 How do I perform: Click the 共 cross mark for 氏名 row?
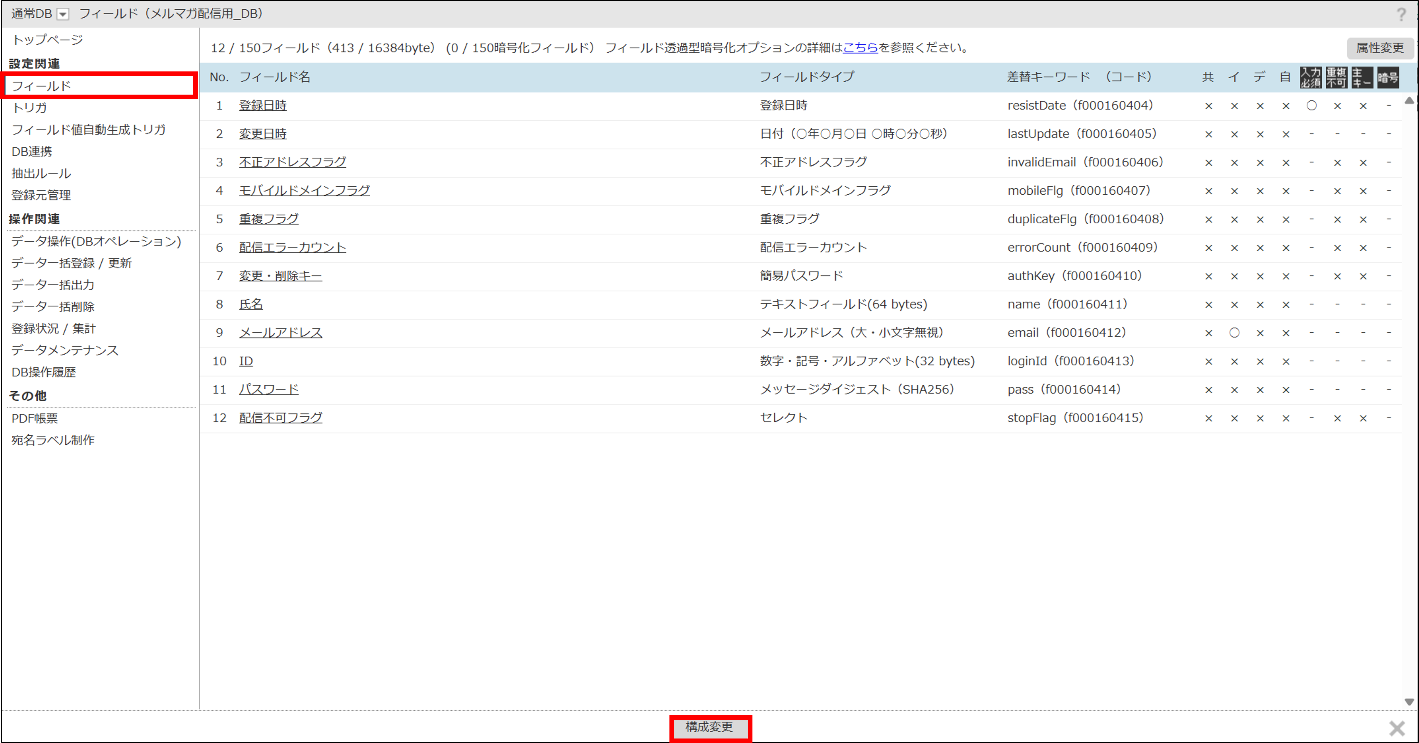1209,305
